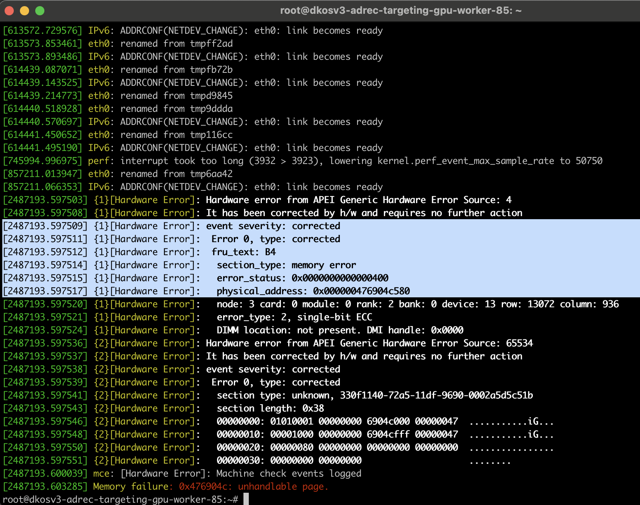
Task: Click red '0x476904c: unhandlable page' text
Action: pyautogui.click(x=254, y=487)
